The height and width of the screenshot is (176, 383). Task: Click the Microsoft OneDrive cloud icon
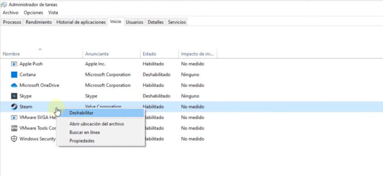(x=14, y=85)
